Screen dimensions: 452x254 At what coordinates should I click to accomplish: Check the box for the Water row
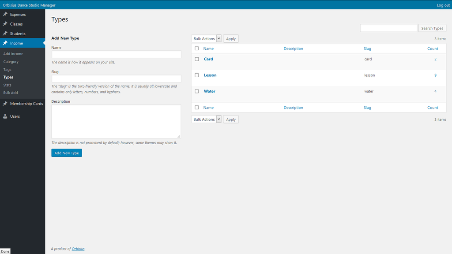pyautogui.click(x=196, y=91)
